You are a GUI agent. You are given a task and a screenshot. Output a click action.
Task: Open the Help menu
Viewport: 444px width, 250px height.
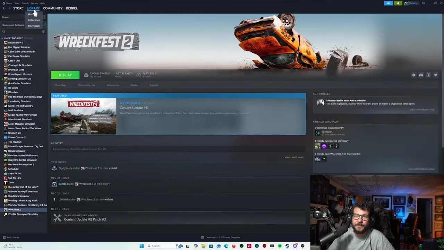pos(42,3)
